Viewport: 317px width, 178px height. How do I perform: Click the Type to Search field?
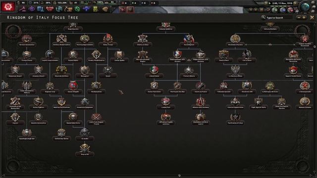tap(277, 18)
